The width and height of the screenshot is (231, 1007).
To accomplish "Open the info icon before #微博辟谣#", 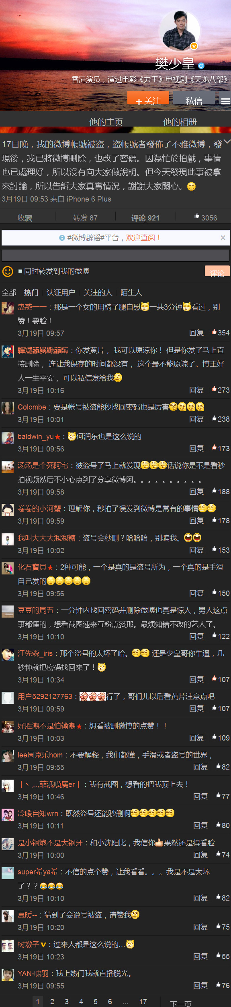I will [62, 238].
